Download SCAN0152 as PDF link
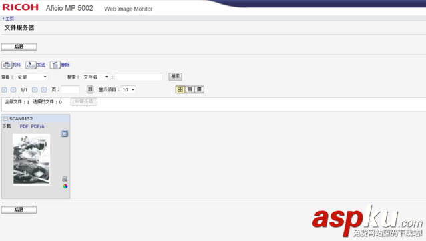 [x=24, y=126]
